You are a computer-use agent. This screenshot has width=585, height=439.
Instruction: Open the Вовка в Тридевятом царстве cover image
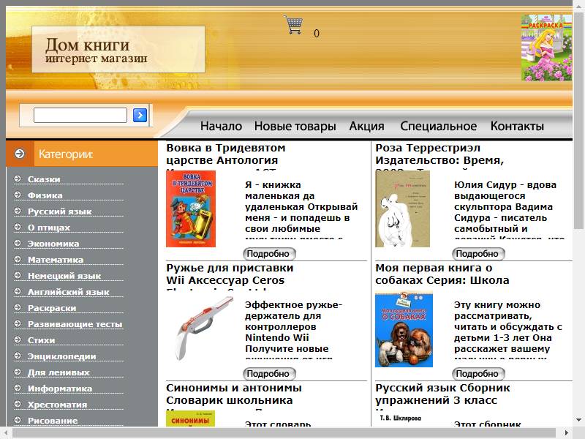pyautogui.click(x=191, y=209)
